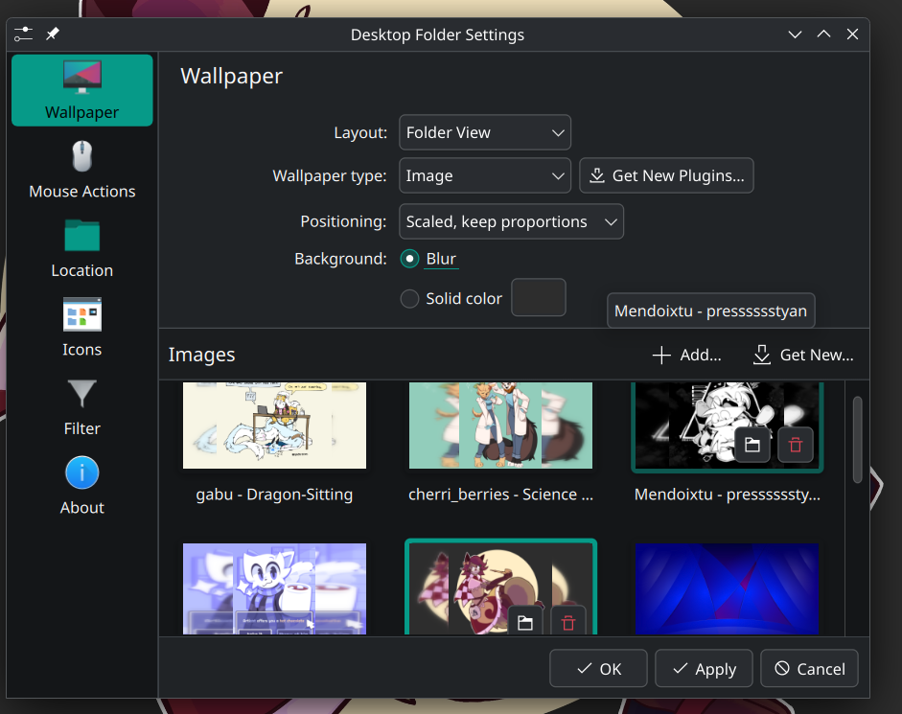Open the Icons settings page

coord(81,329)
